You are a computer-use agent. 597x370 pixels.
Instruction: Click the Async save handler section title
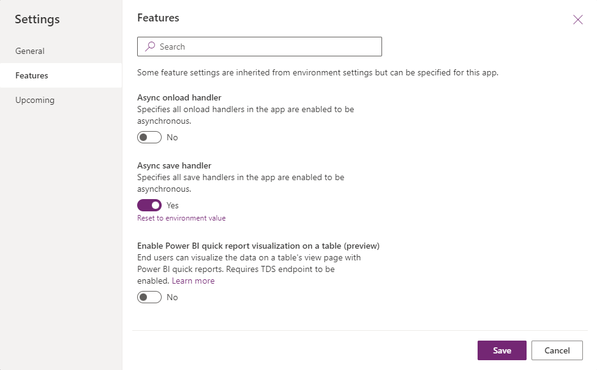[176, 165]
